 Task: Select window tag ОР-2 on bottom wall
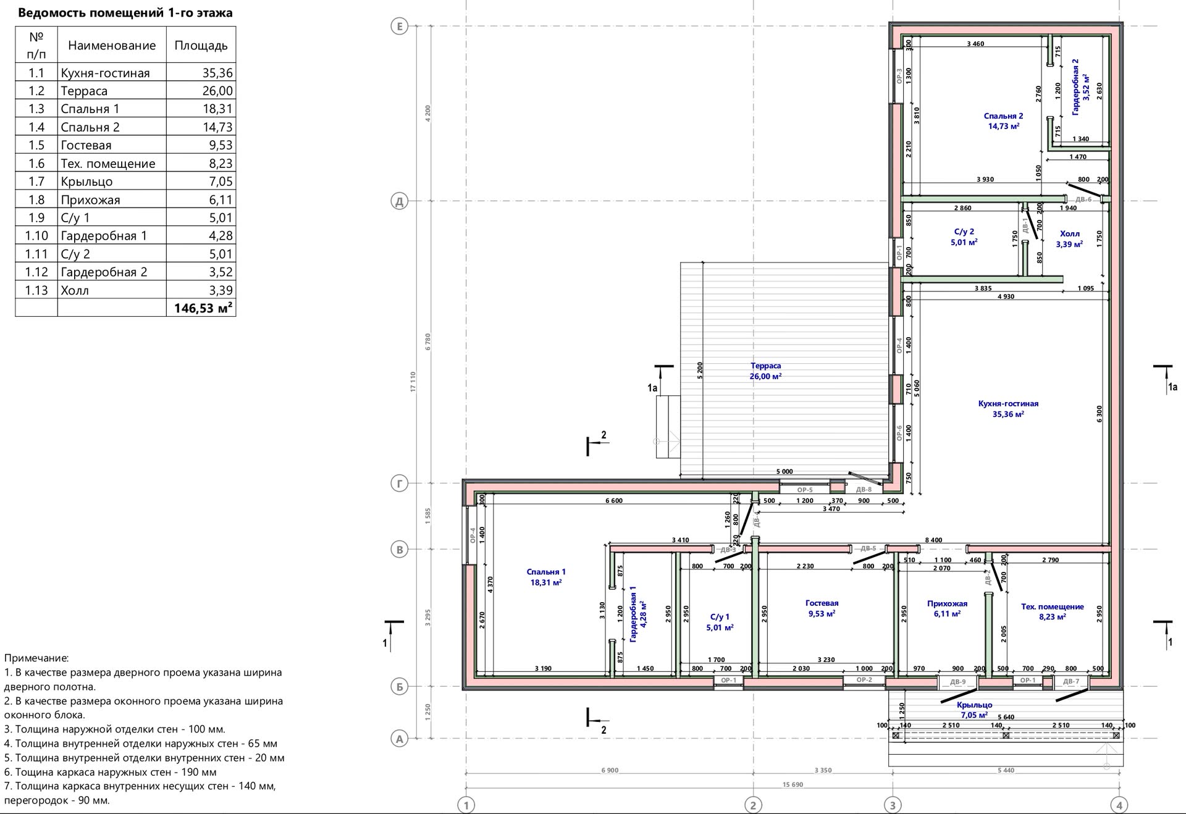[864, 680]
